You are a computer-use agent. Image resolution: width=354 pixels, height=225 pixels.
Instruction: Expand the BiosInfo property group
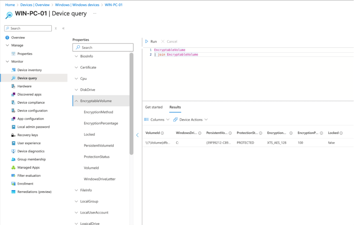point(76,56)
